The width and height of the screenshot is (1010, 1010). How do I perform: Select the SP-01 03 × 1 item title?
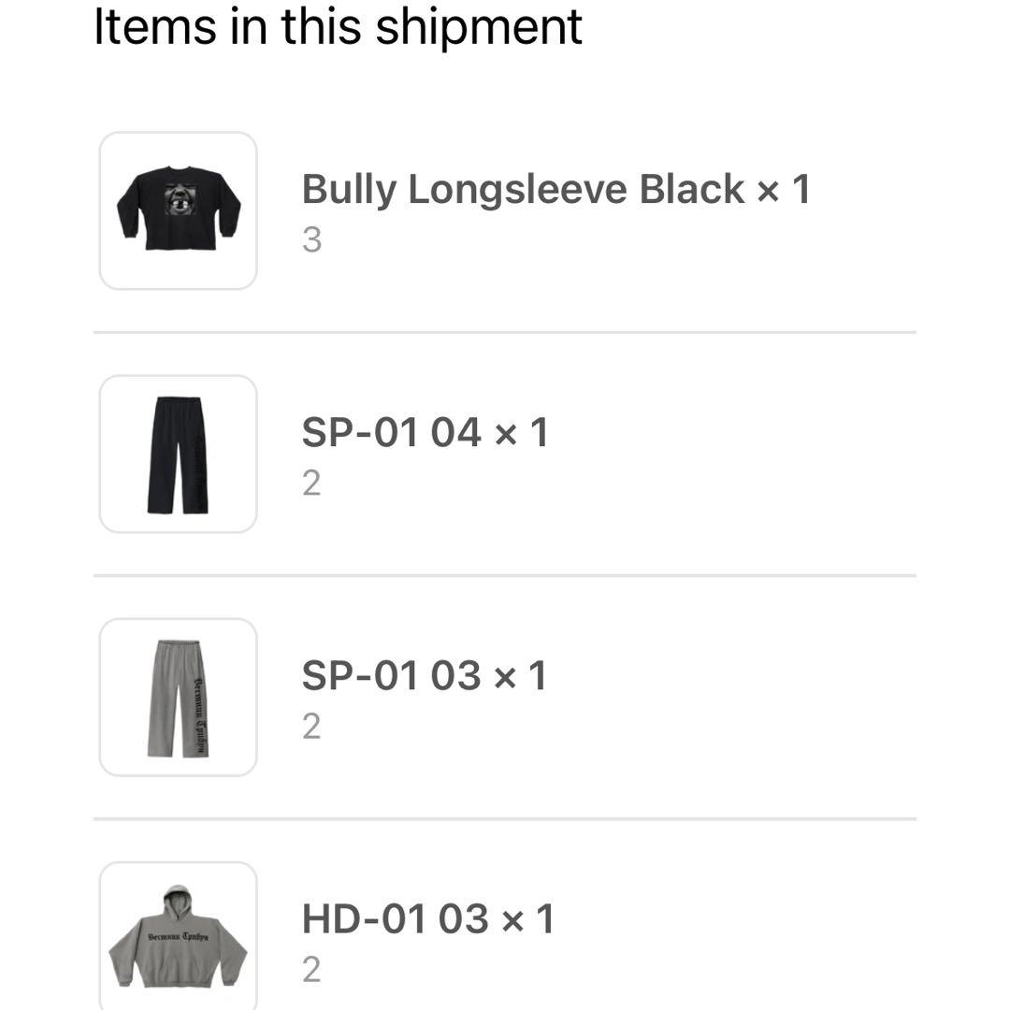425,676
